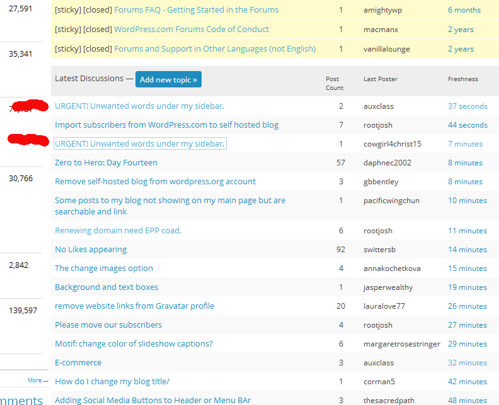Open the Zero to Hero: Day Fourteen topic

106,162
